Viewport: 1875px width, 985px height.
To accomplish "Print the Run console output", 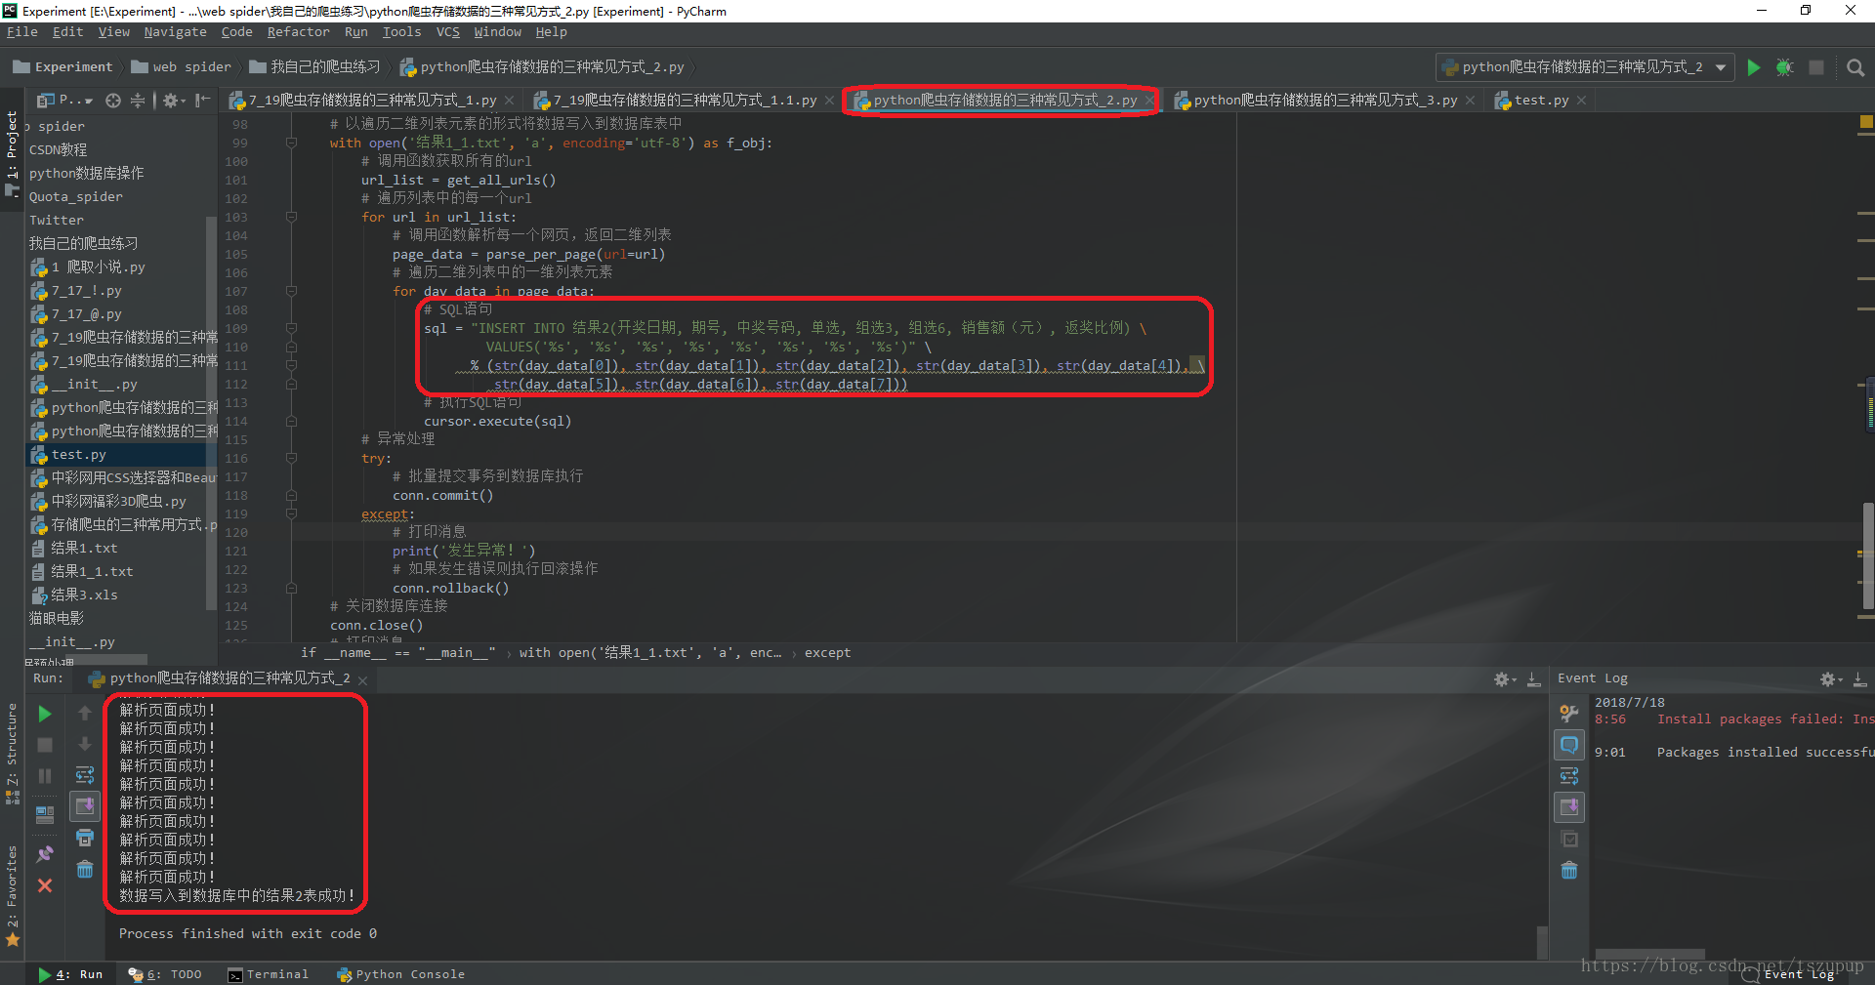I will point(85,838).
